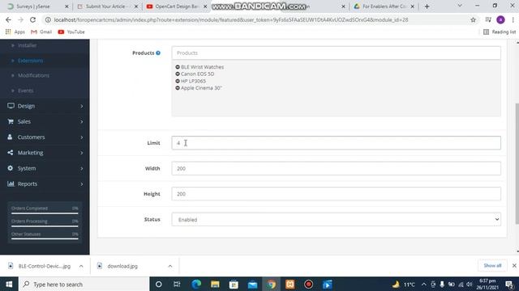Remove BLE Wrist Watches from products list
Image resolution: width=519 pixels, height=291 pixels.
pos(178,67)
